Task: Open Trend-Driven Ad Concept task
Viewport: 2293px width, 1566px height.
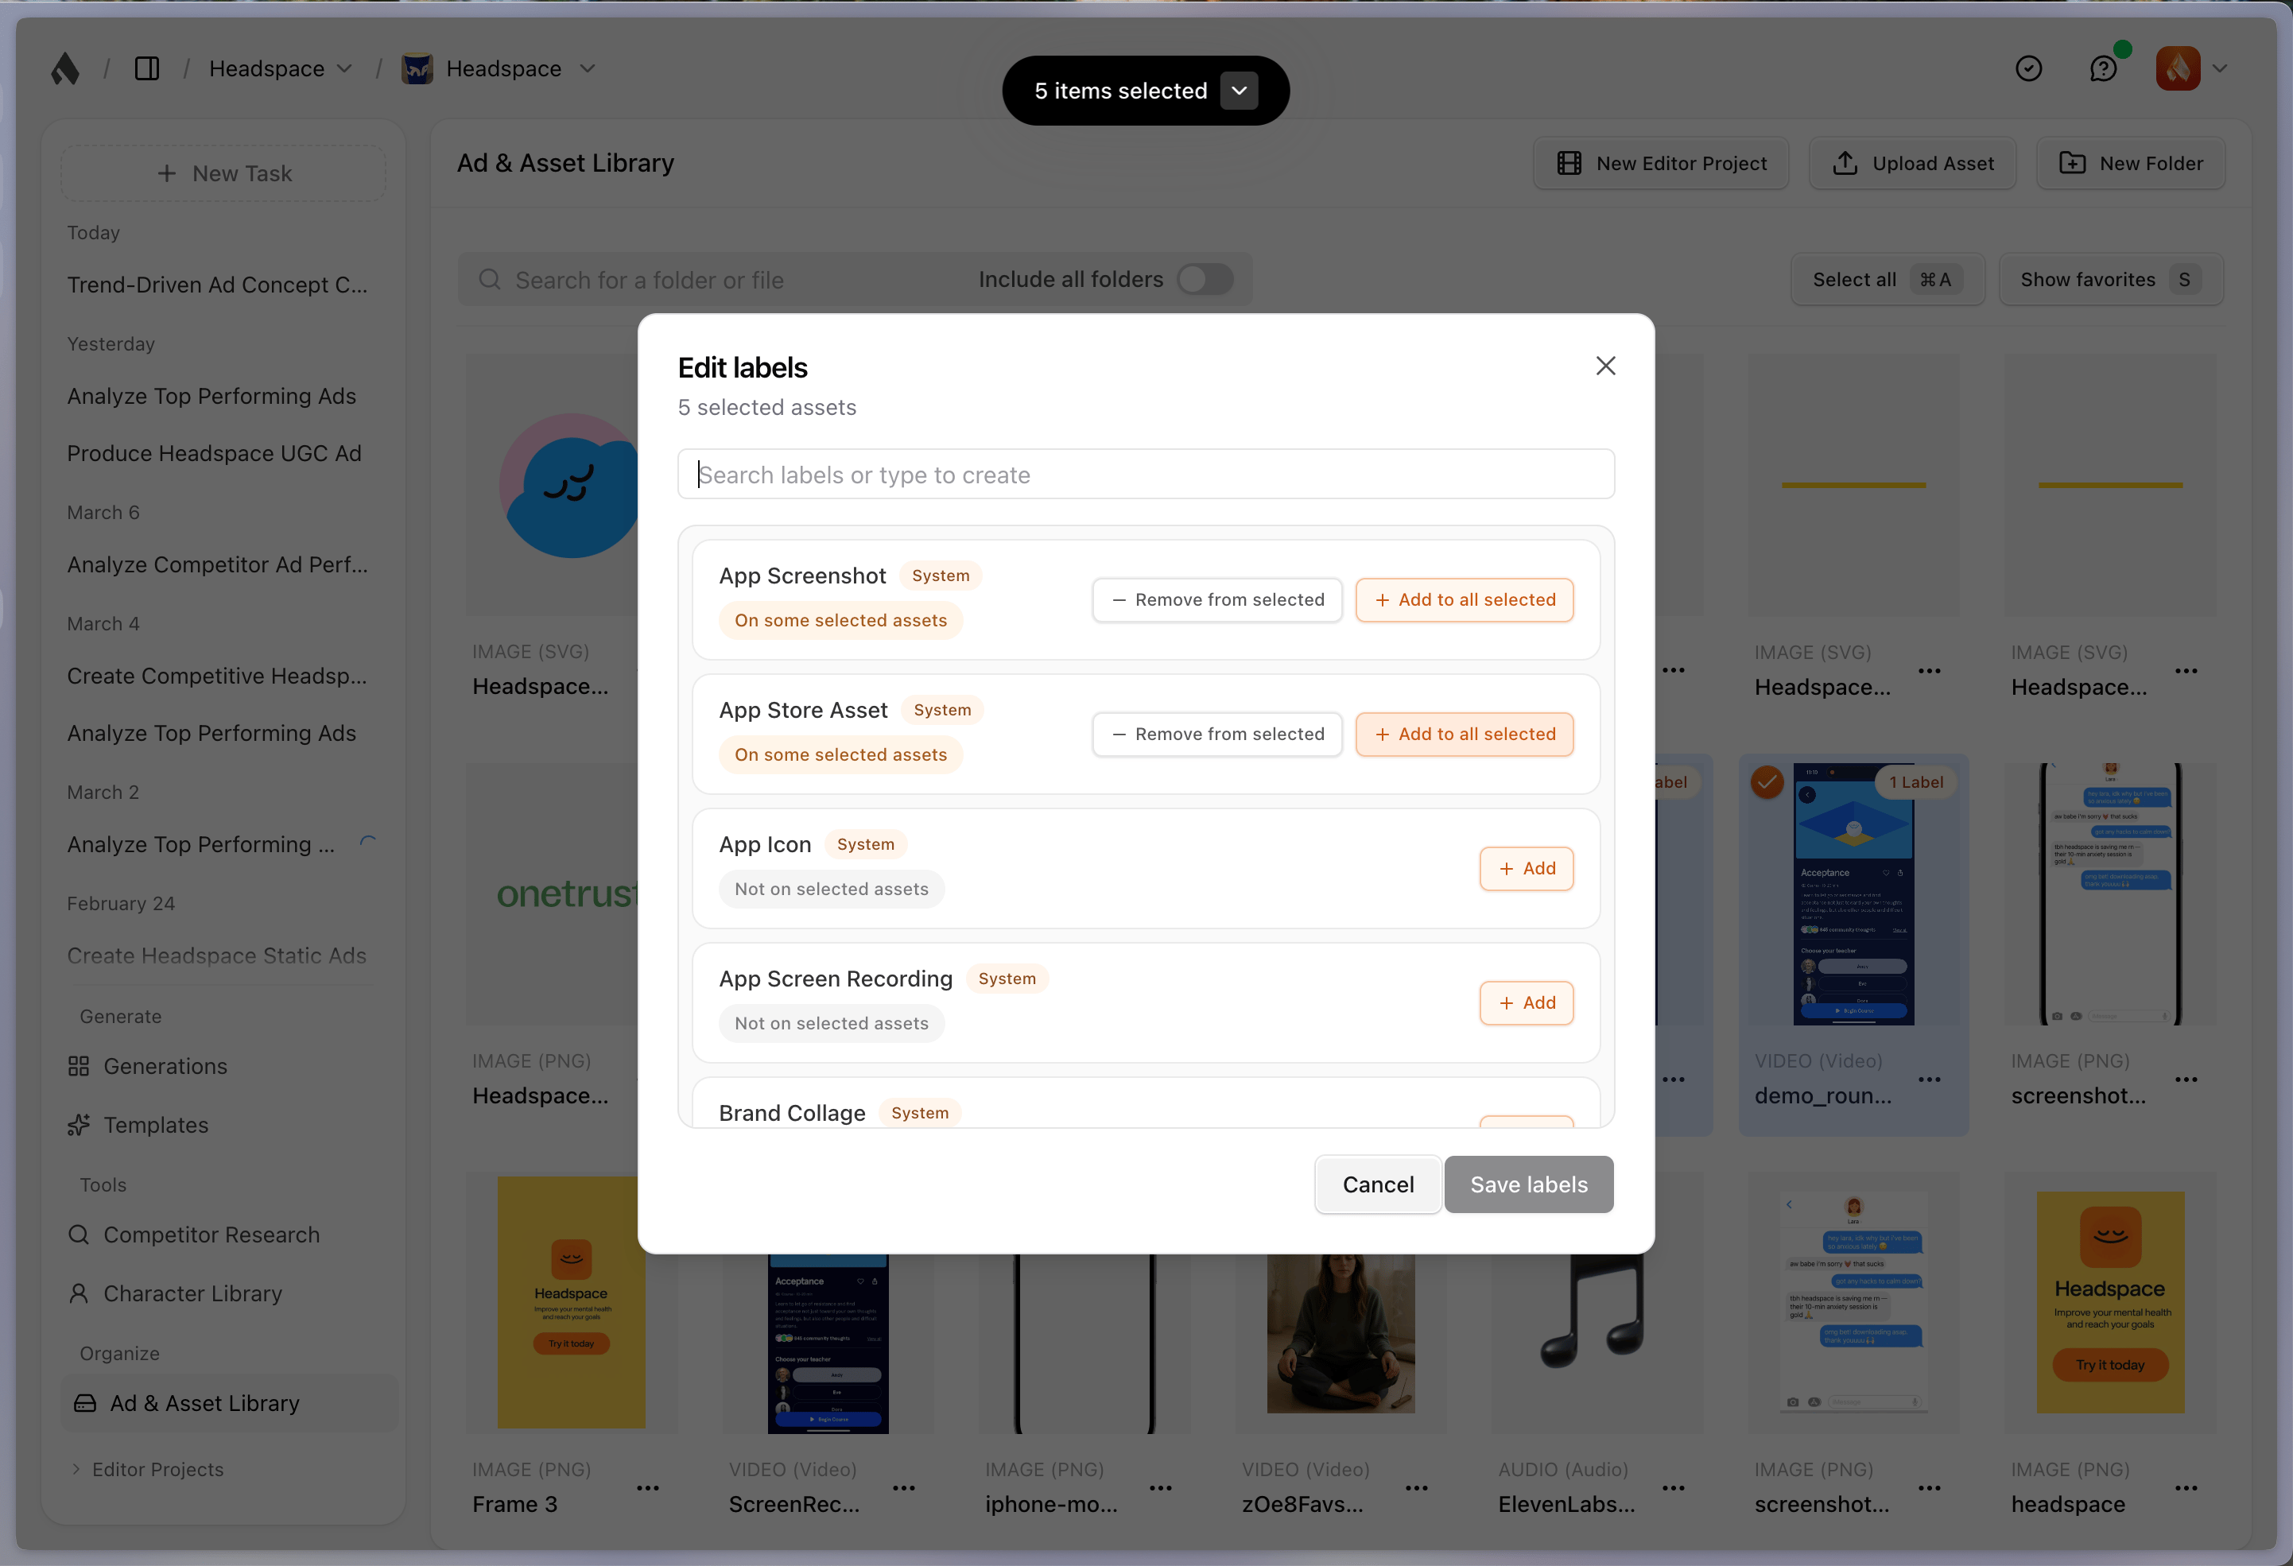Action: [x=217, y=285]
